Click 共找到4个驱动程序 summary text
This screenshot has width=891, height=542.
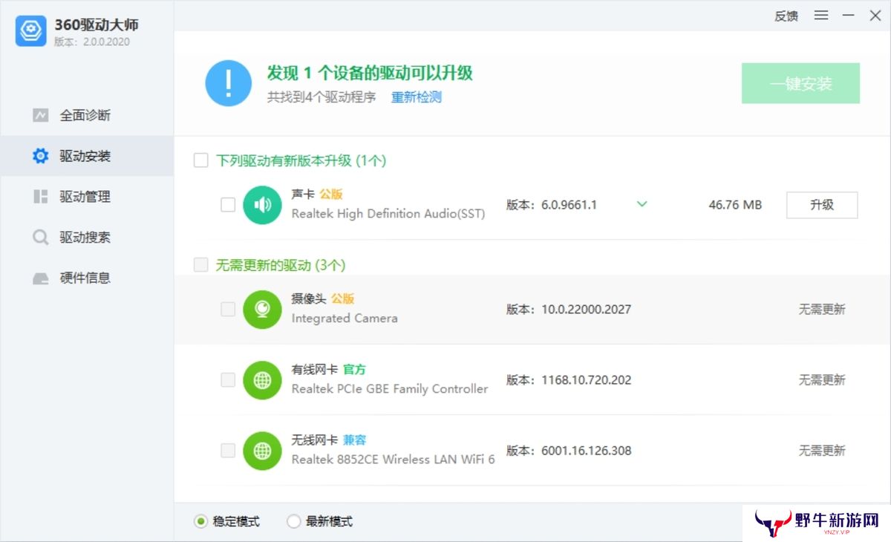pyautogui.click(x=322, y=97)
